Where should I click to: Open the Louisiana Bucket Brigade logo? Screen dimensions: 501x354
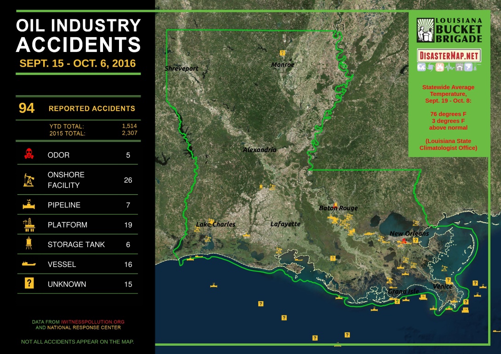[x=449, y=31]
